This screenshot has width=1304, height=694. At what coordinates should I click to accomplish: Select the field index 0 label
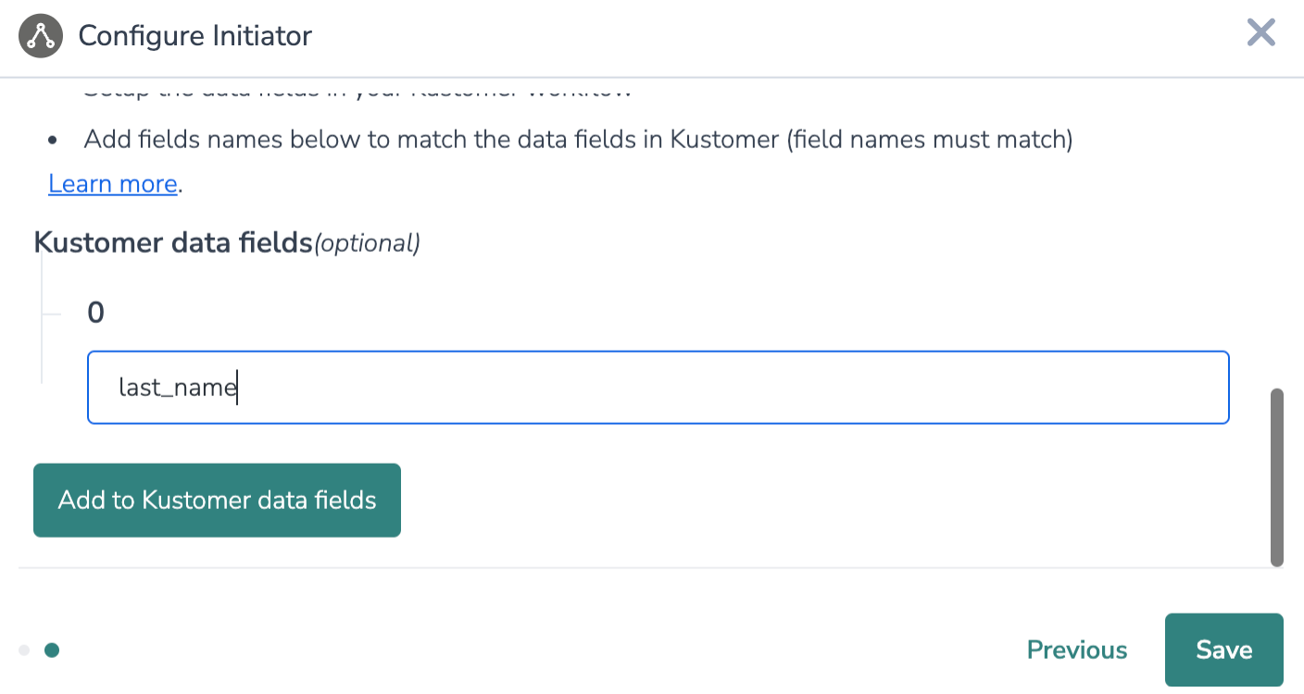[95, 313]
